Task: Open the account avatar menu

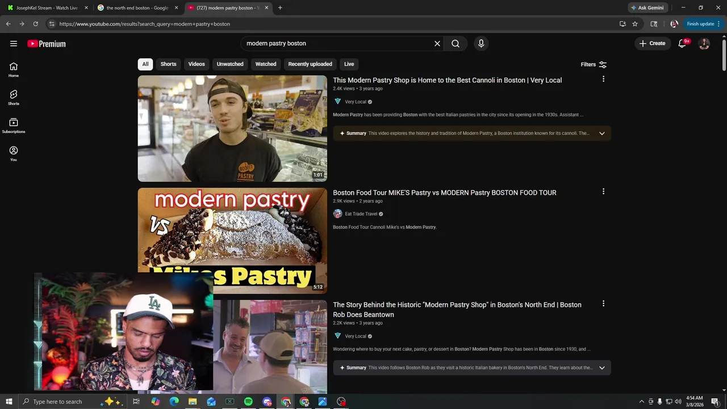Action: tap(704, 43)
